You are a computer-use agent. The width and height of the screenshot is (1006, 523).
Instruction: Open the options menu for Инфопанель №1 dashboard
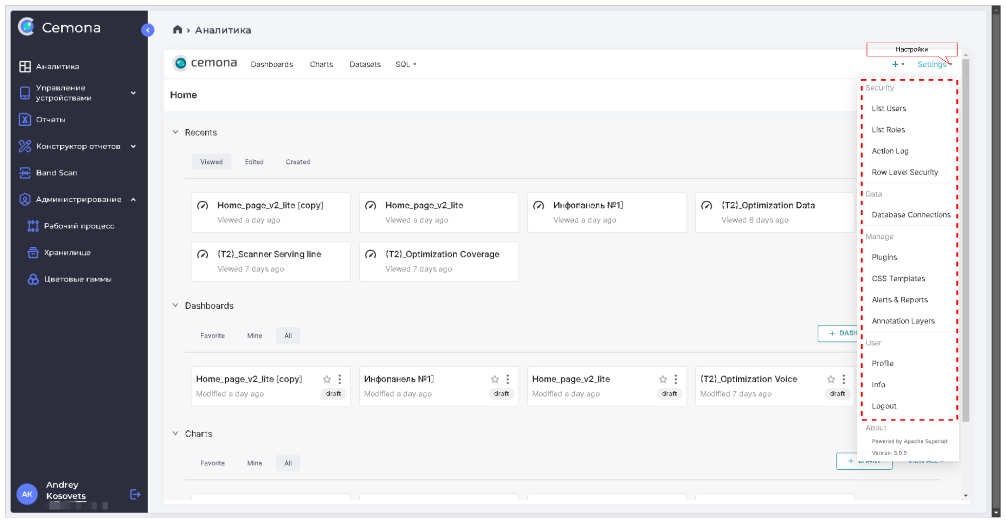coord(507,379)
